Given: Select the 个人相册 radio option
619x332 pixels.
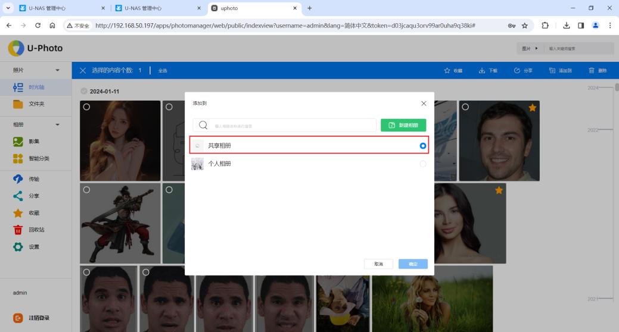Looking at the screenshot, I should (423, 164).
